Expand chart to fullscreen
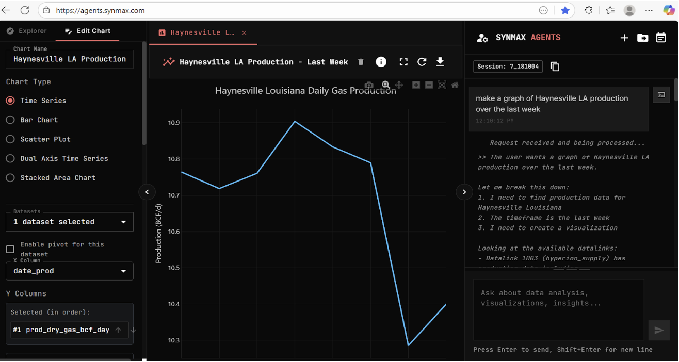Image resolution: width=679 pixels, height=362 pixels. point(403,62)
